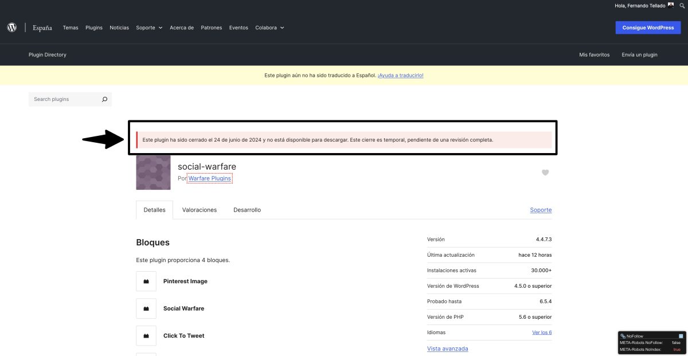The width and height of the screenshot is (688, 356).
Task: Click the NoFollow extension chain icon
Action: 621,335
